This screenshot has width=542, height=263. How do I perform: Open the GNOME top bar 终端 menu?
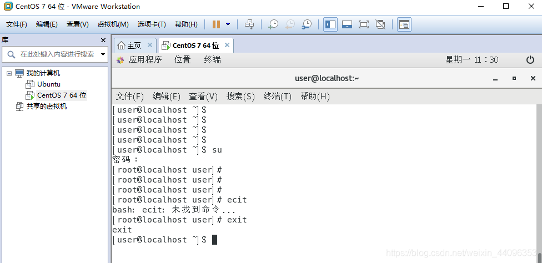pyautogui.click(x=212, y=60)
